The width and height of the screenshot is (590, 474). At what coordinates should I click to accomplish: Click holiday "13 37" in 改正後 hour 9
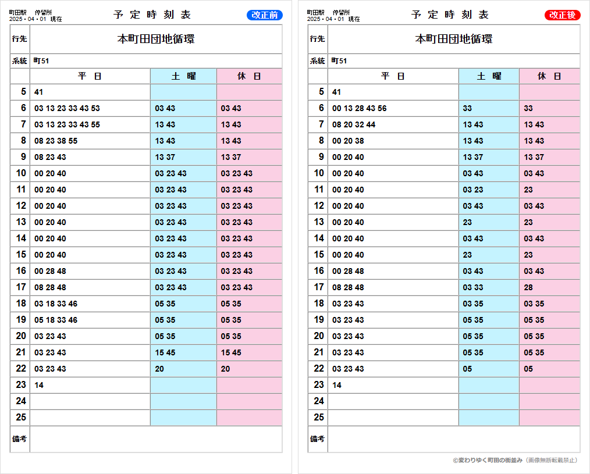pos(534,157)
